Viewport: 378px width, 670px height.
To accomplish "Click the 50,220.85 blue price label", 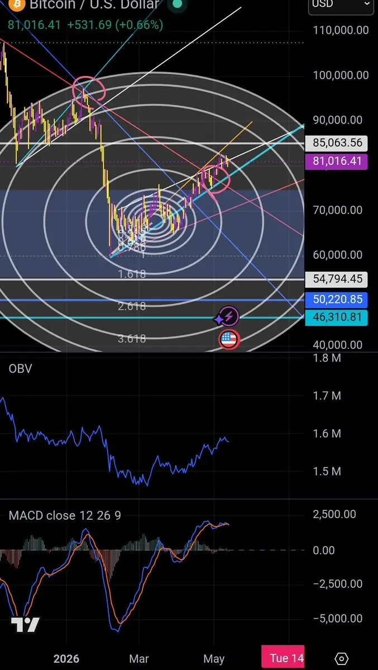I will [x=337, y=299].
